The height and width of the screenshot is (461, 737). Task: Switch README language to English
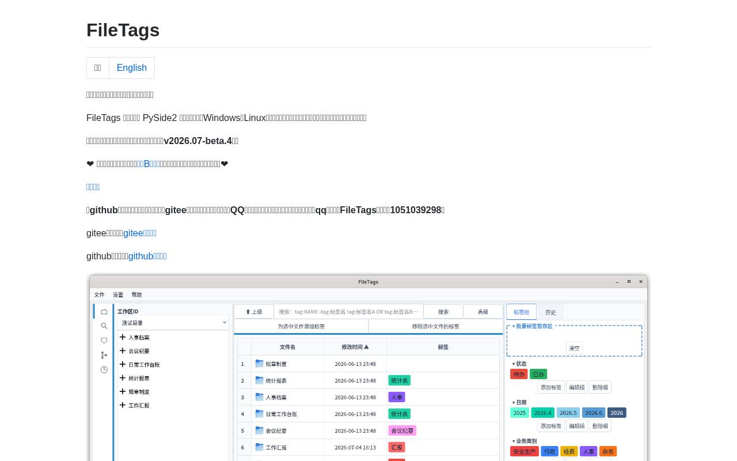[132, 68]
